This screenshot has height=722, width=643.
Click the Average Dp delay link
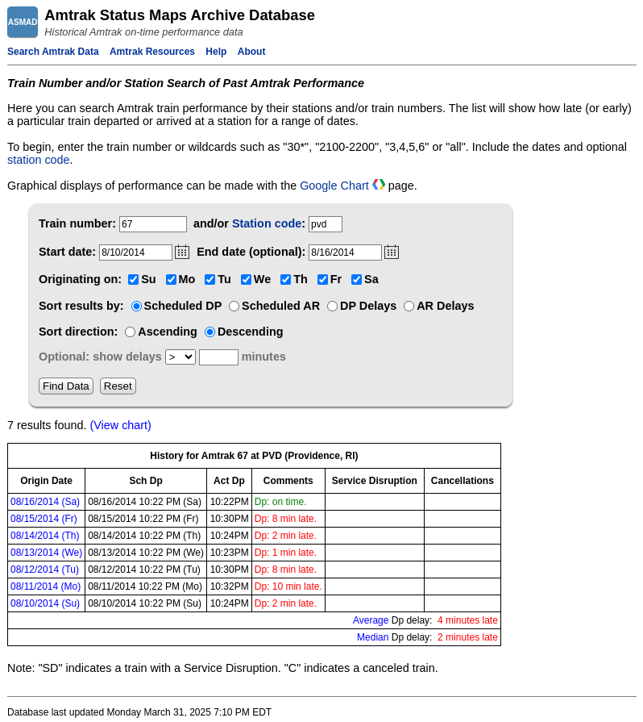coord(371,620)
